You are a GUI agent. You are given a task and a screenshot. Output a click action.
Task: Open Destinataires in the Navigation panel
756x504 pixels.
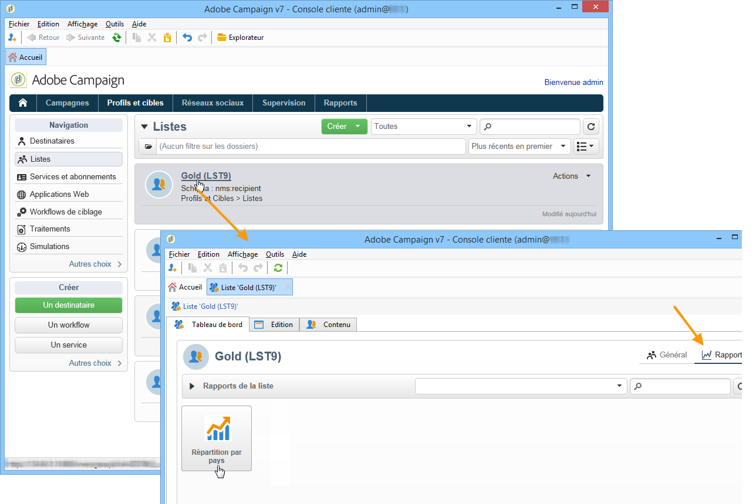coord(69,141)
